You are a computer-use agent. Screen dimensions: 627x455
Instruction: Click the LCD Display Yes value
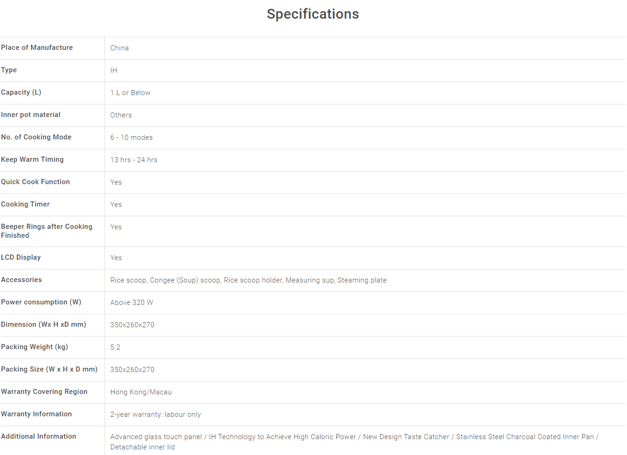(x=116, y=258)
